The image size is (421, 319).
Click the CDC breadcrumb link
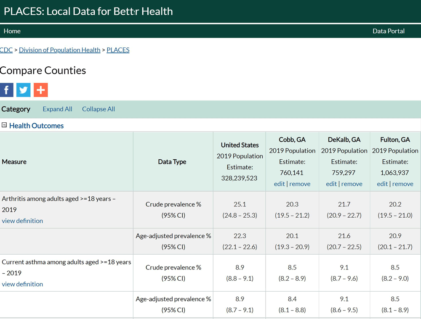[x=6, y=50]
